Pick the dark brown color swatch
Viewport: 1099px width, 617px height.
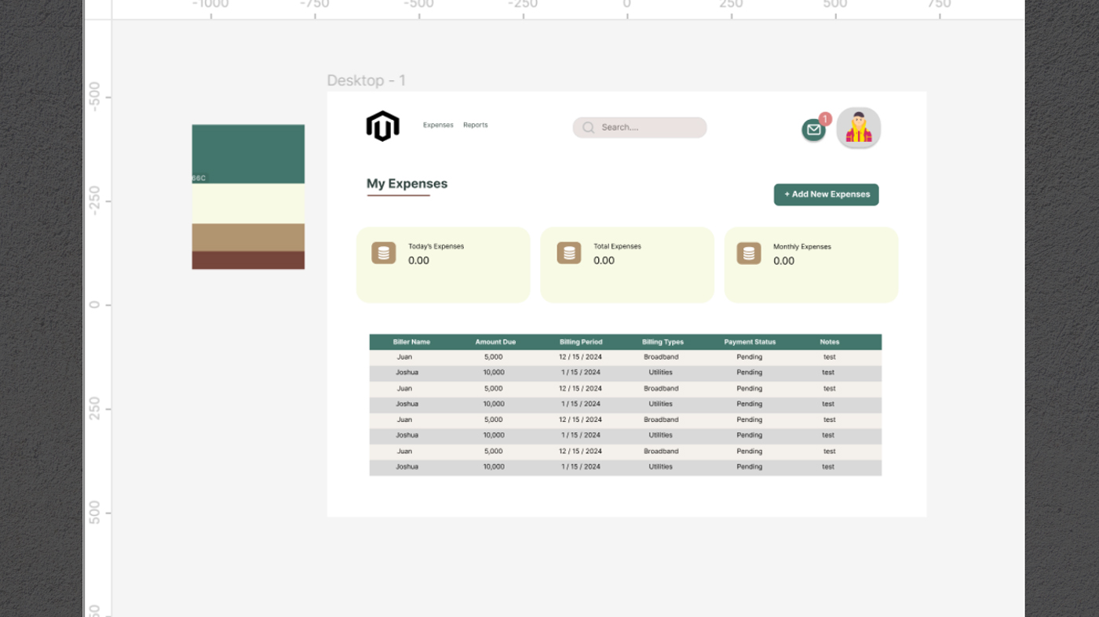[x=248, y=260]
